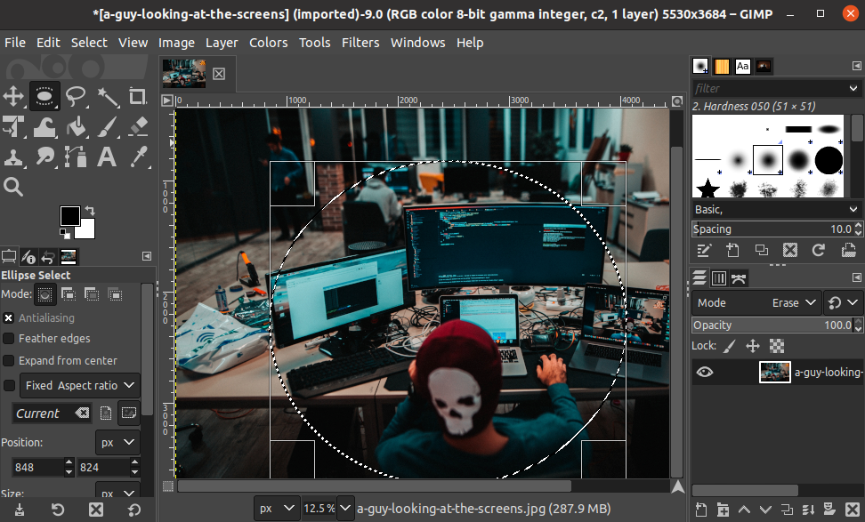
Task: Open the layer Mode Erase dropdown
Action: tap(756, 303)
